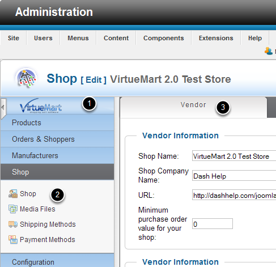Screen dimensions: 276x267
Task: Select the Vendor tab
Action: pyautogui.click(x=193, y=107)
